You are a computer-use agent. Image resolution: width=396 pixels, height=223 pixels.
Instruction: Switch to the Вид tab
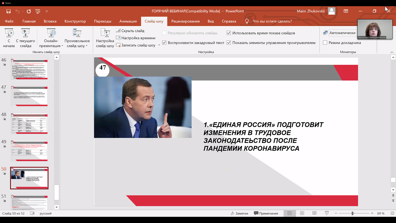[x=211, y=21]
